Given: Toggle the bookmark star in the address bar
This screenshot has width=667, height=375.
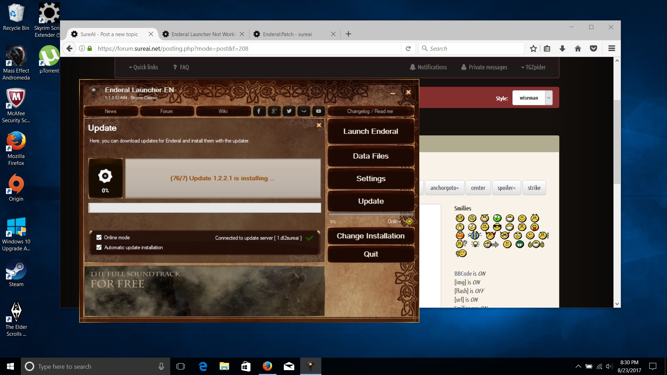Looking at the screenshot, I should click(533, 48).
